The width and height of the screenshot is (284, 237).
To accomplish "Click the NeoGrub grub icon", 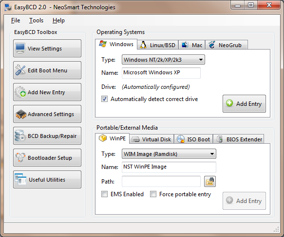I will pos(211,45).
